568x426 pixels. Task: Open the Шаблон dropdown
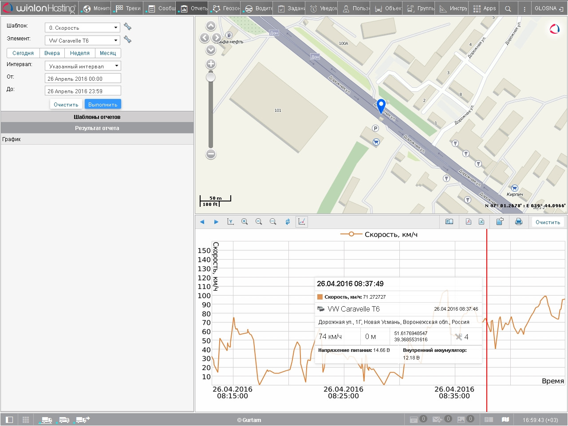[83, 28]
